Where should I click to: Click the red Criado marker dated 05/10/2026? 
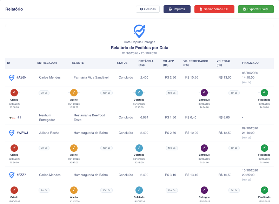(14, 93)
